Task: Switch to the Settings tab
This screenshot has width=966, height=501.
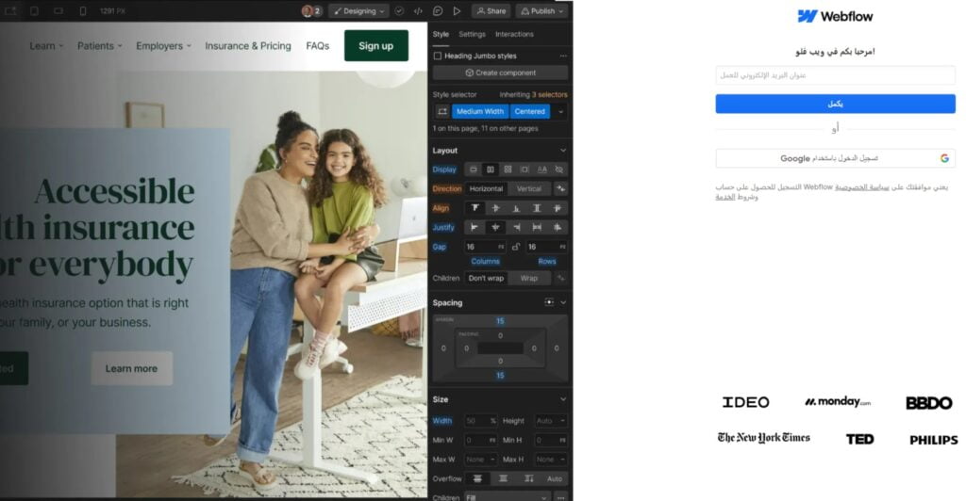Action: click(x=472, y=34)
